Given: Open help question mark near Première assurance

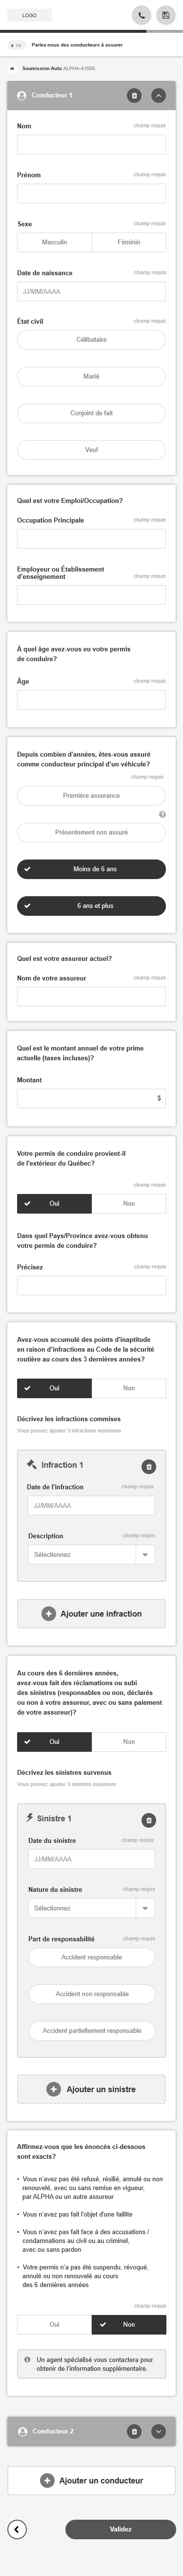Looking at the screenshot, I should [162, 814].
